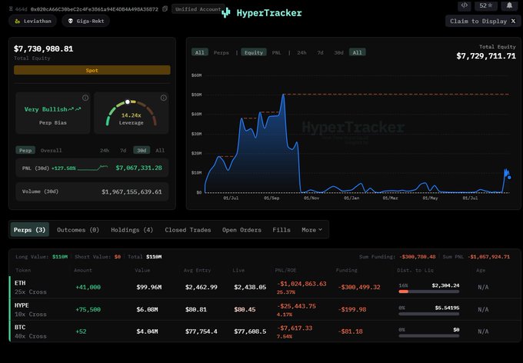The width and height of the screenshot is (523, 363).
Task: Open Holdings (4) tab
Action: point(132,230)
